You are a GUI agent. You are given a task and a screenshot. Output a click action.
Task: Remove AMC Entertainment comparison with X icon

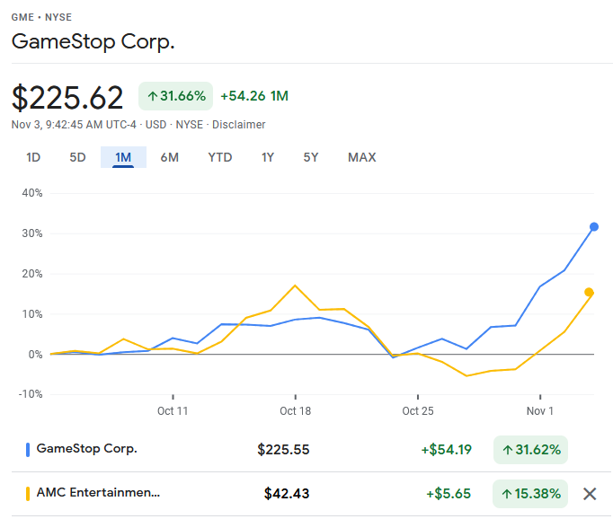590,494
